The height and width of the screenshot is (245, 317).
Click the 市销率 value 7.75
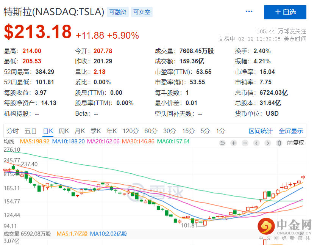(265, 82)
